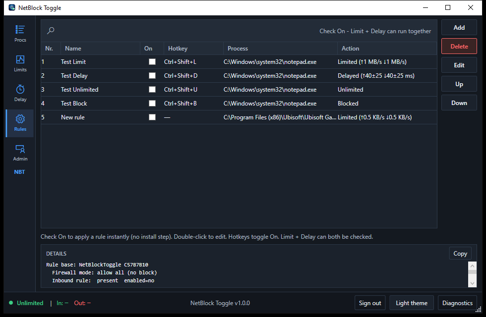This screenshot has width=486, height=317.
Task: Click the Firewall mode details line
Action: 105,272
